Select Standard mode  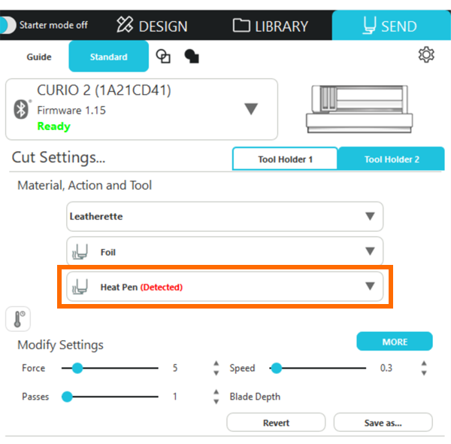109,56
